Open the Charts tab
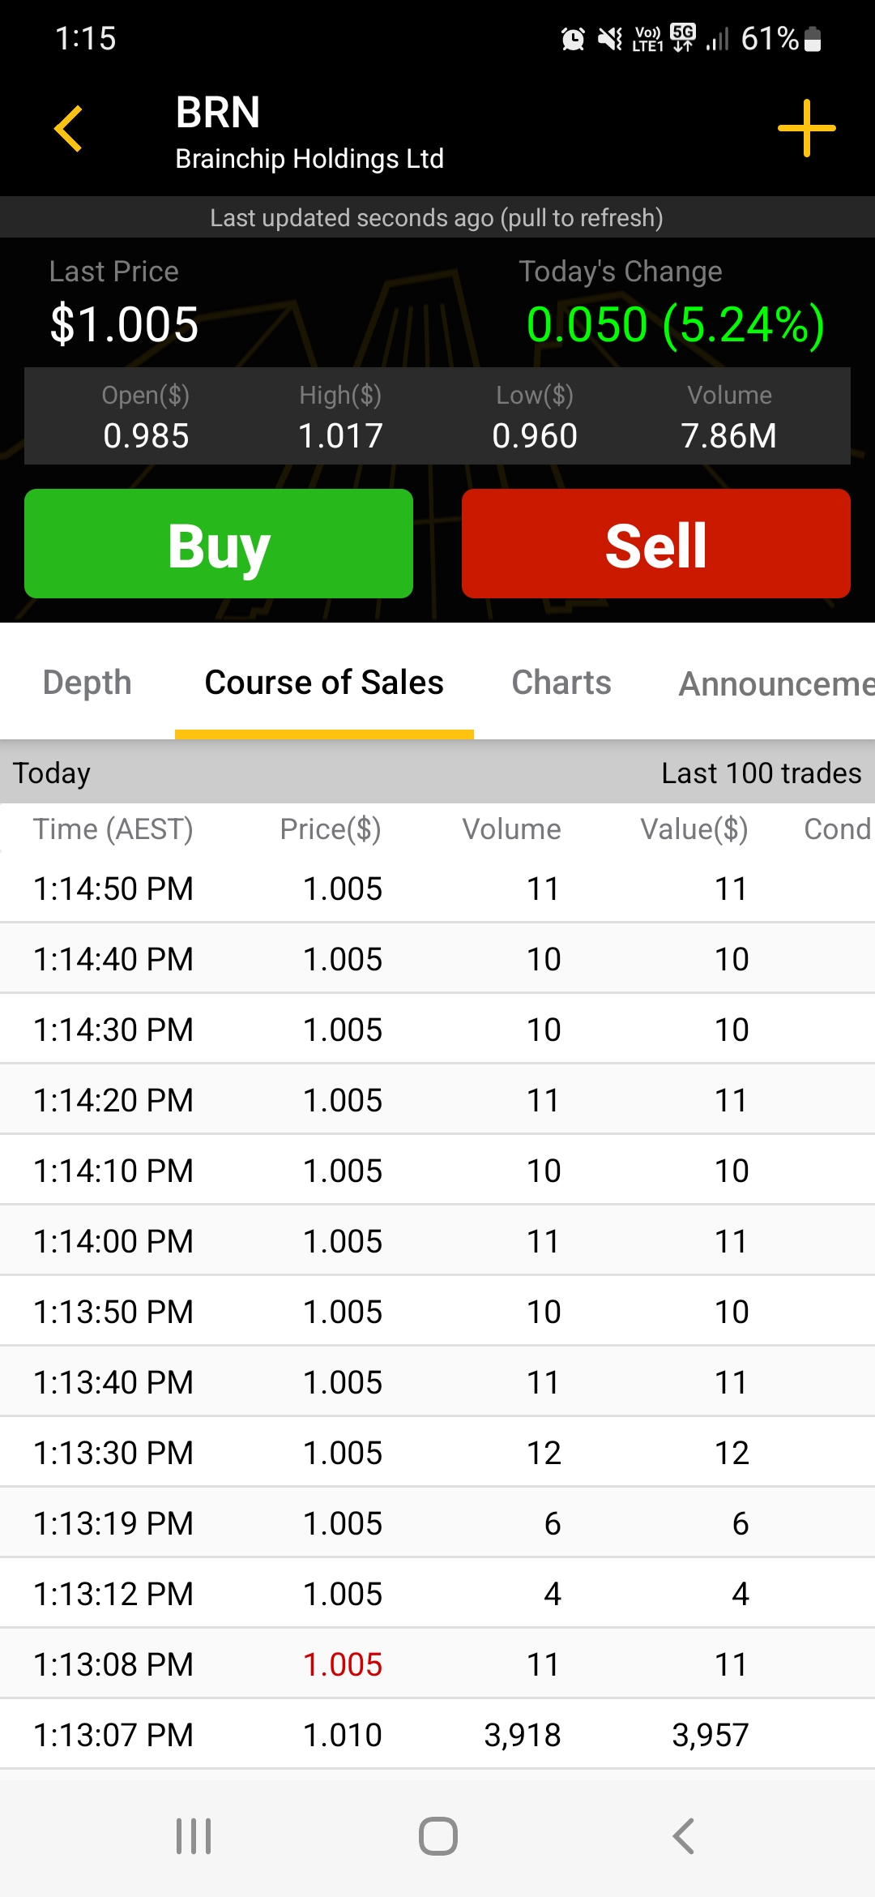Viewport: 875px width, 1897px height. (561, 683)
